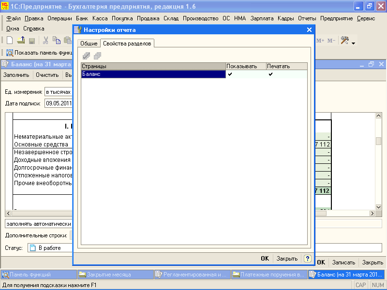Open the ОС menu

pyautogui.click(x=226, y=18)
